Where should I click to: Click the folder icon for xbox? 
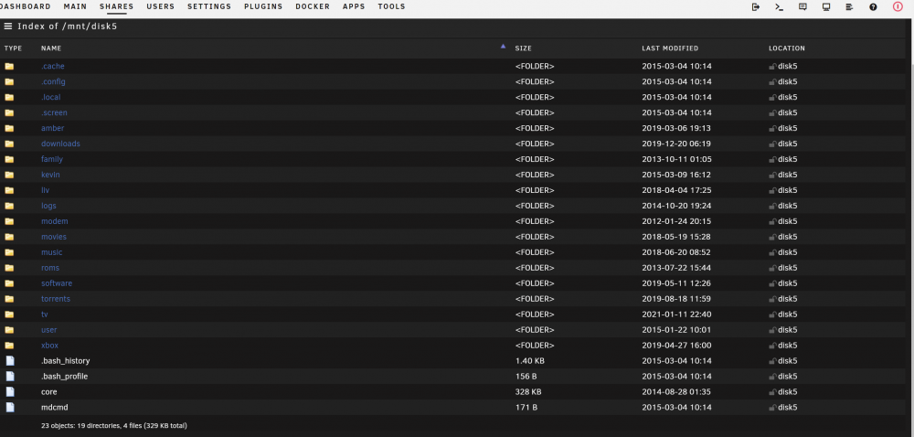pyautogui.click(x=9, y=346)
